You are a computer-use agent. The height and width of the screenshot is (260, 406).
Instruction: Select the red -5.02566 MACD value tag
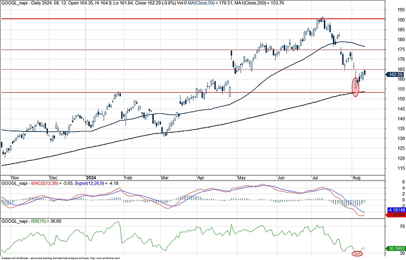[395, 215]
